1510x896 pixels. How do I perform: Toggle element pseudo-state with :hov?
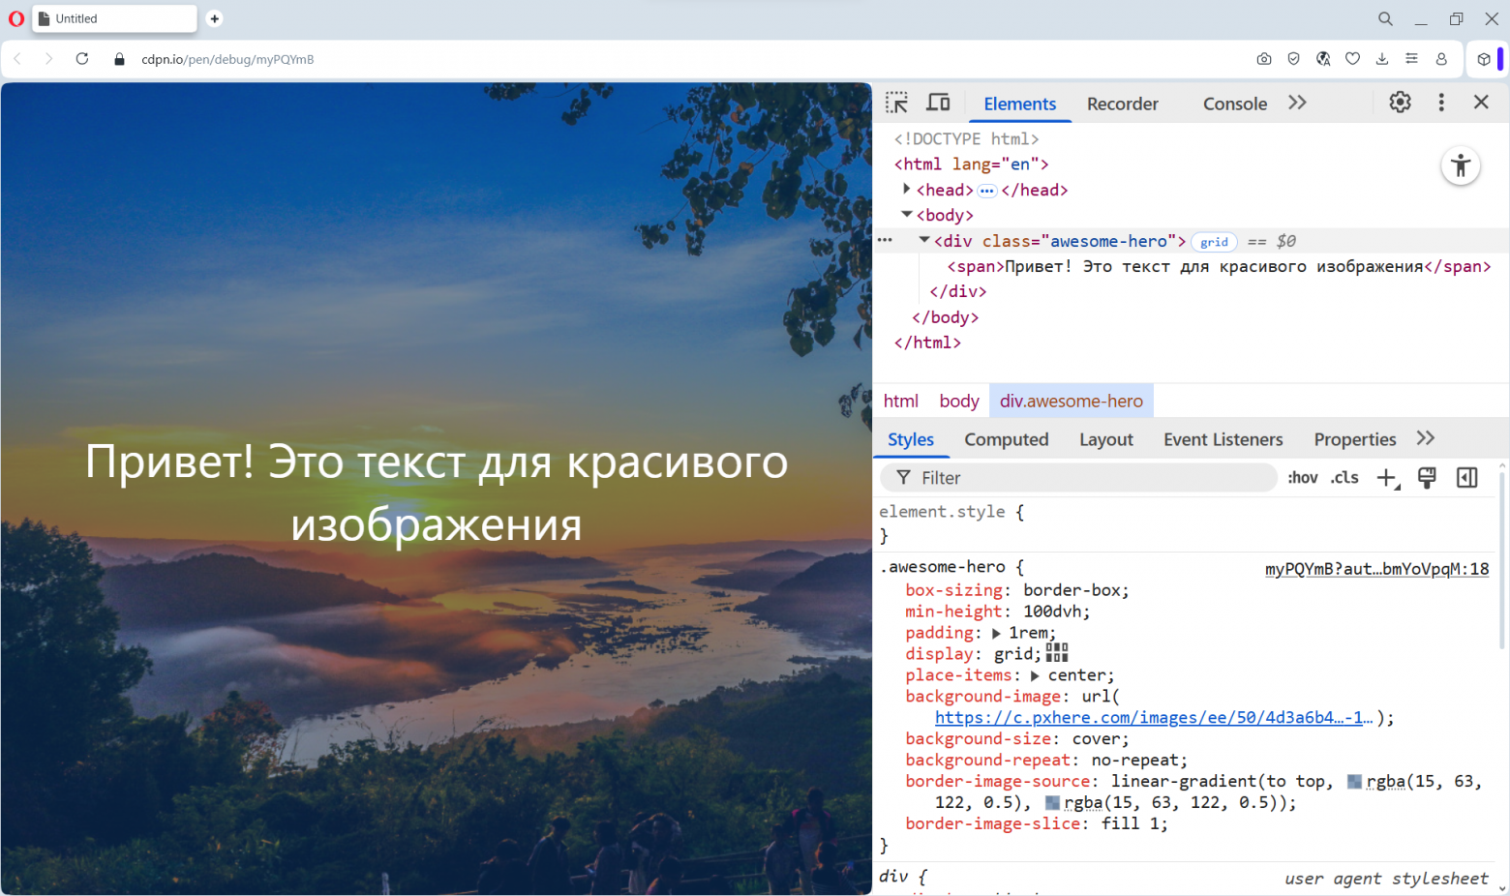(1302, 477)
